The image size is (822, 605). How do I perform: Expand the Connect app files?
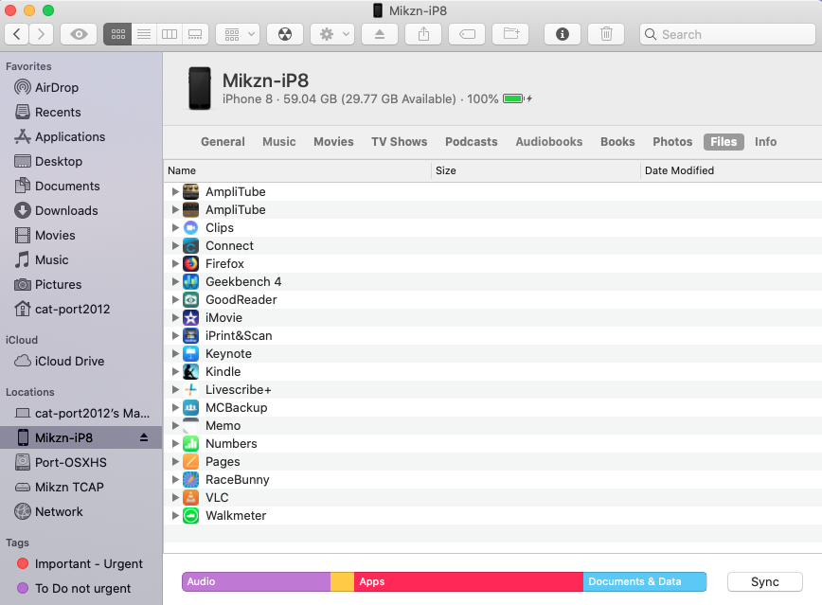pyautogui.click(x=175, y=245)
